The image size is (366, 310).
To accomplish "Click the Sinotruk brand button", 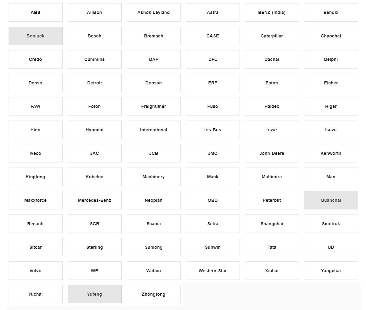I will 331,224.
